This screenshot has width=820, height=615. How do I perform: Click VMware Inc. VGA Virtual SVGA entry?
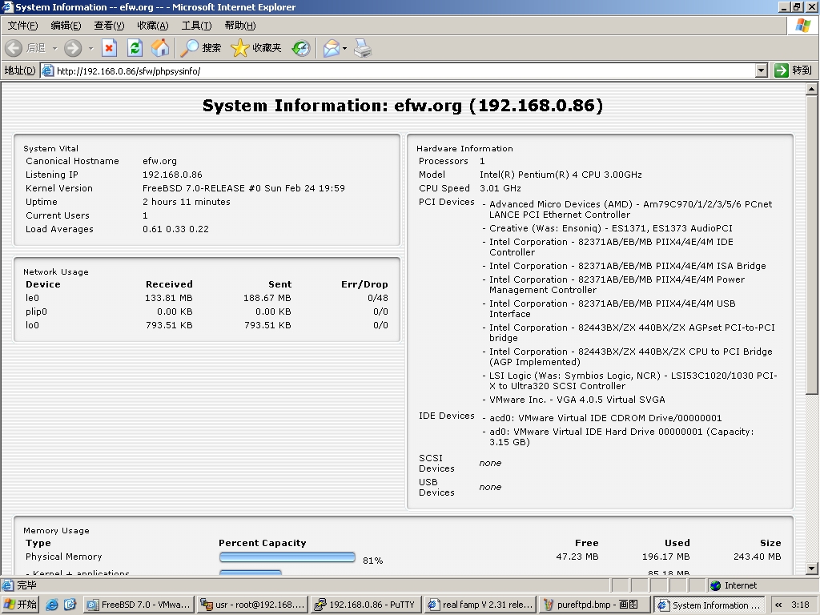pos(577,400)
